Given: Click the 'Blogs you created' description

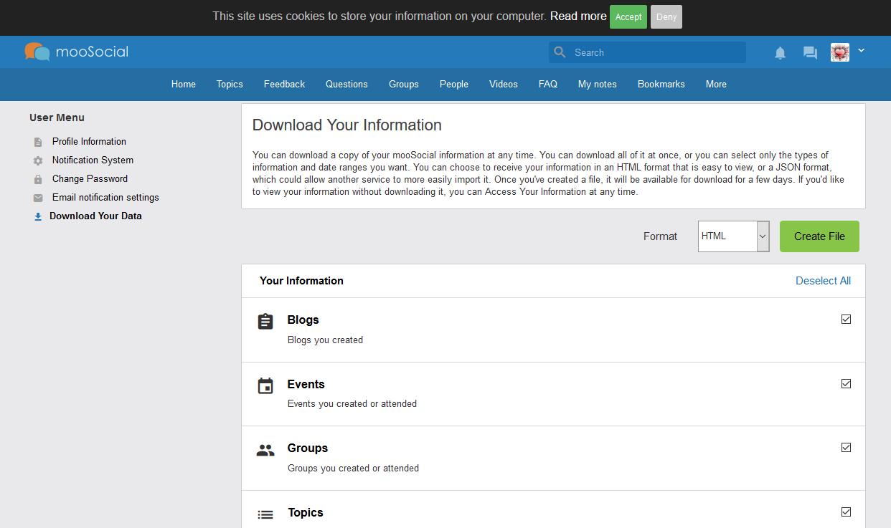Looking at the screenshot, I should point(325,340).
